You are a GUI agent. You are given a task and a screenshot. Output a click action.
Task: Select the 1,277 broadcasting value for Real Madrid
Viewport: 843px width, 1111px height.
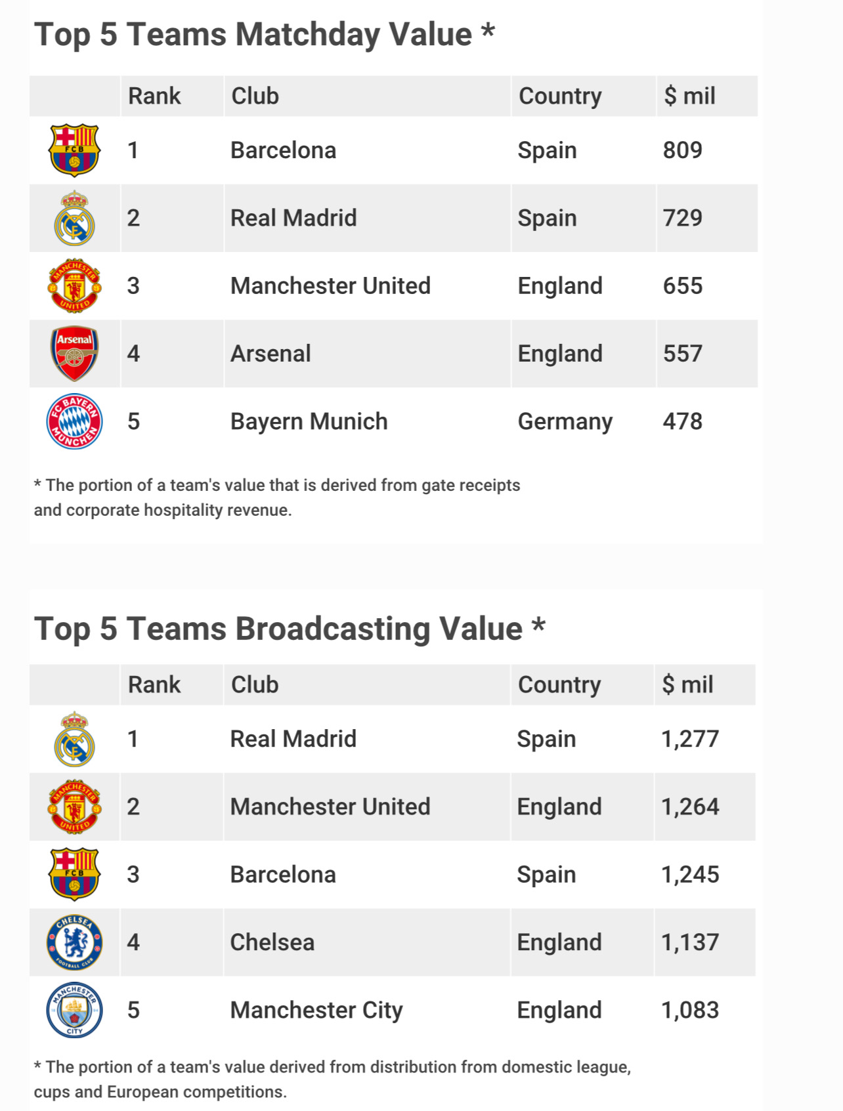(x=689, y=739)
